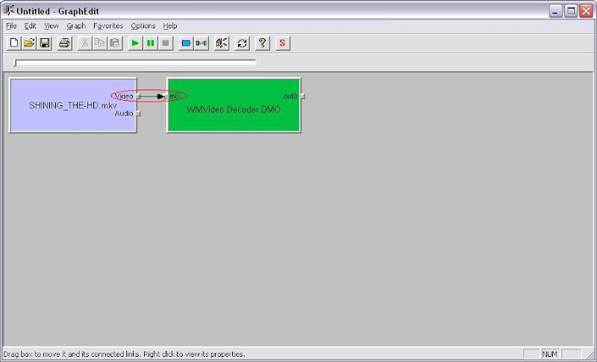
Task: Stop the graph with the square button
Action: (166, 43)
